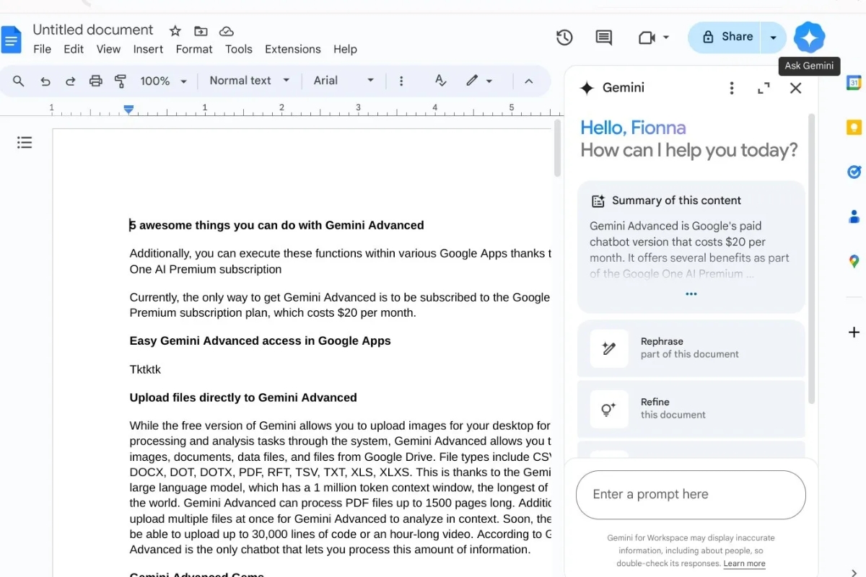Click the Enter a prompt here field

(690, 495)
